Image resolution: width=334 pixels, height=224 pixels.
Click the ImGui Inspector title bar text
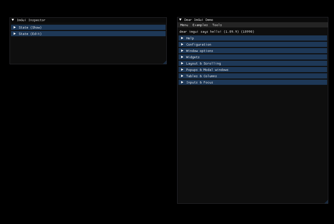31,20
